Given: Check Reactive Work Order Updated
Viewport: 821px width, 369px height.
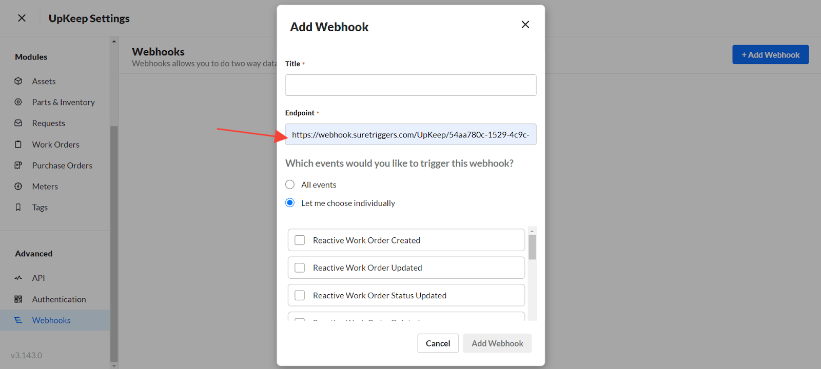Looking at the screenshot, I should (x=300, y=268).
